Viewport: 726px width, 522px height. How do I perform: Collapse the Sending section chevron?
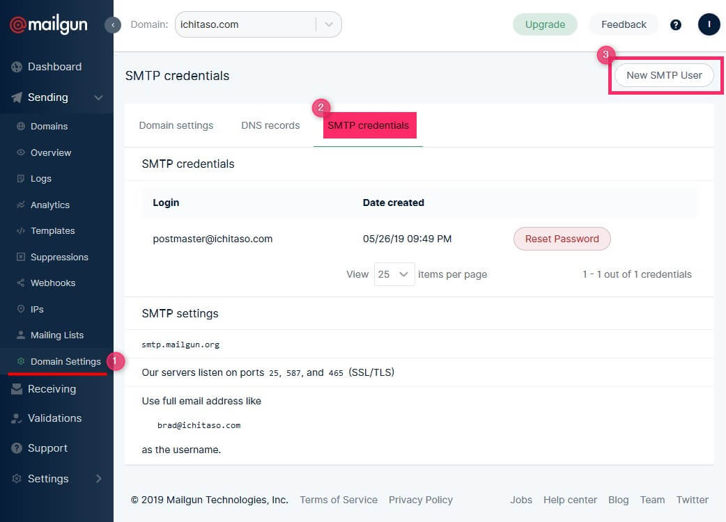click(x=99, y=98)
